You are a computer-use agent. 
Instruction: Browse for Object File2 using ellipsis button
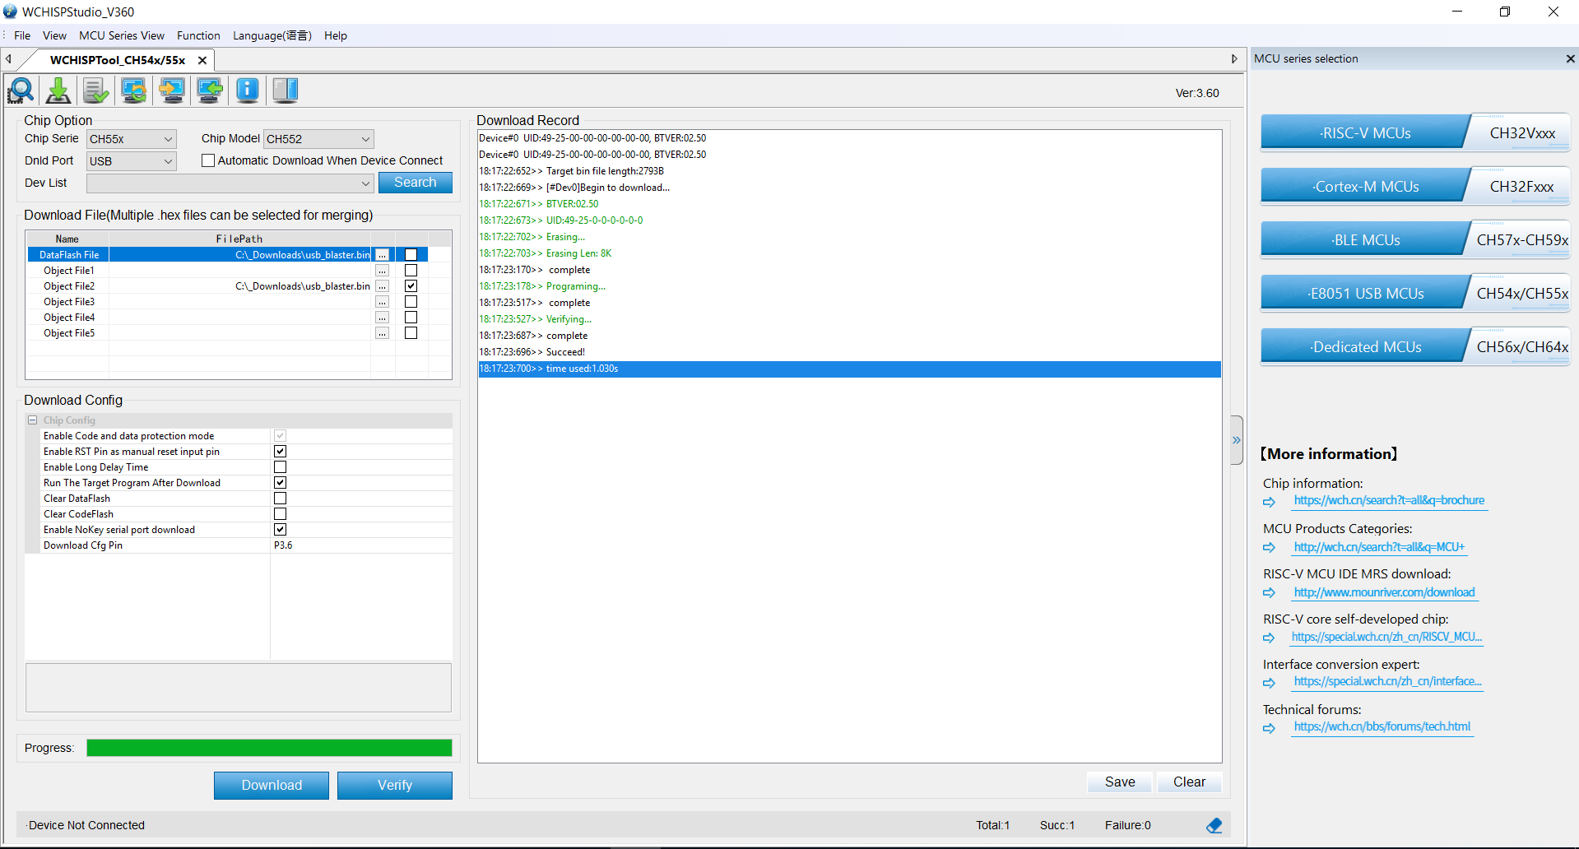pos(382,286)
